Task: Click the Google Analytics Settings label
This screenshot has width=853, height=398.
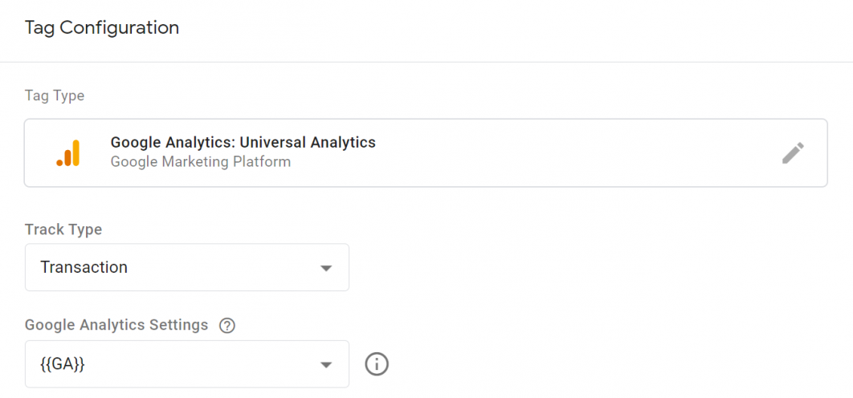Action: tap(116, 325)
